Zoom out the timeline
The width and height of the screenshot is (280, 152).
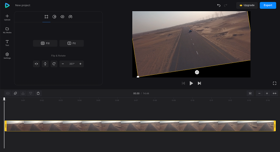click(259, 93)
